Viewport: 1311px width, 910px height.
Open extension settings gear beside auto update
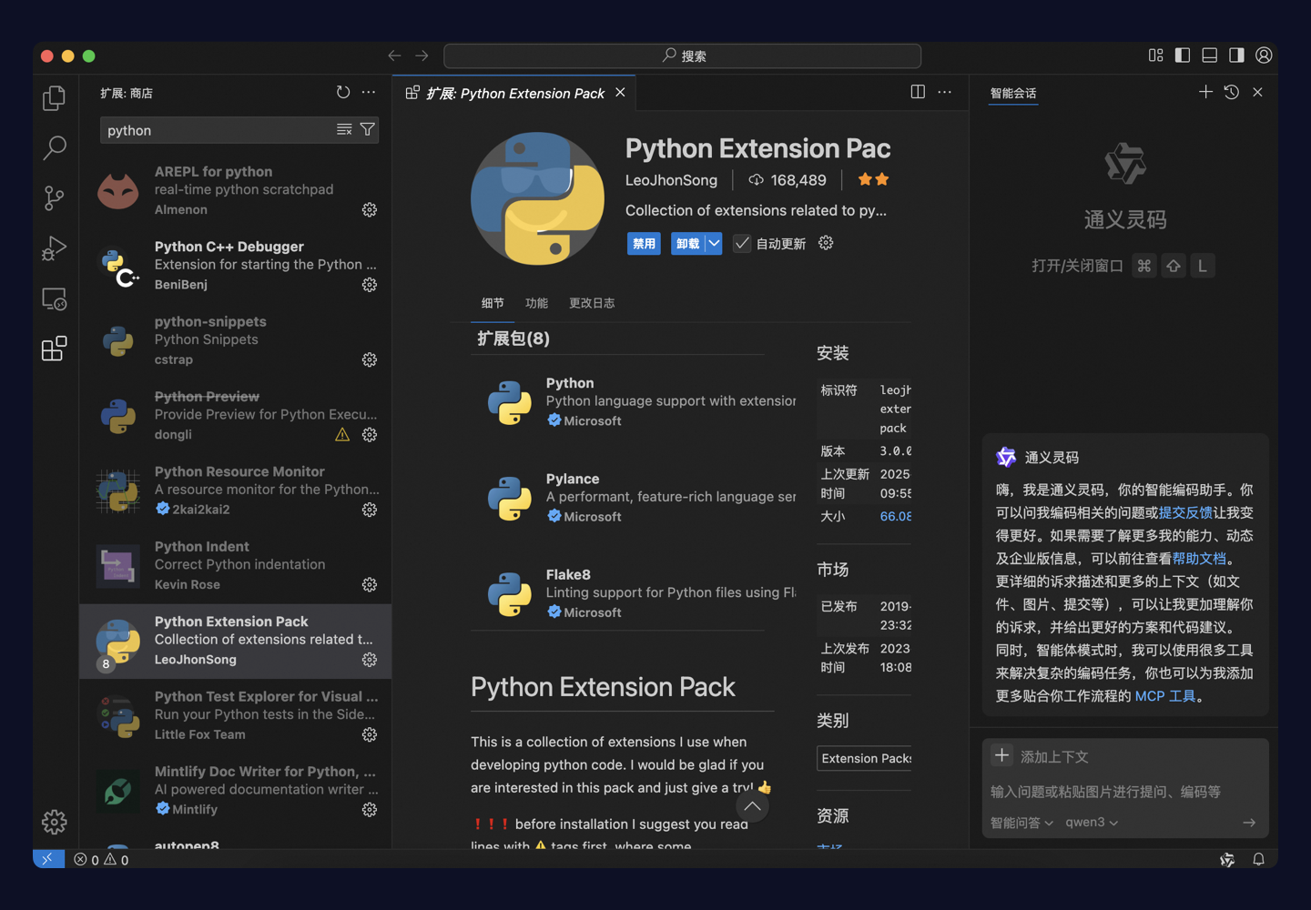[x=826, y=243]
